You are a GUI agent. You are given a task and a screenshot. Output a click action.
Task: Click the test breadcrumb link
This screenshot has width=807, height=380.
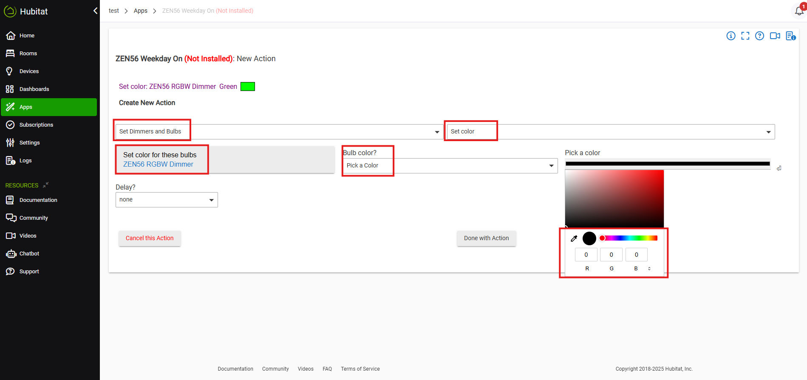tap(114, 11)
